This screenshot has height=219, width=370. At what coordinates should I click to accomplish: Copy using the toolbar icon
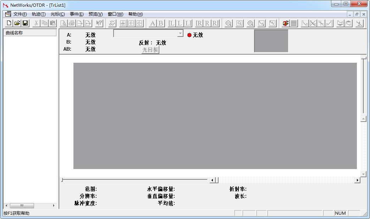[x=44, y=23]
